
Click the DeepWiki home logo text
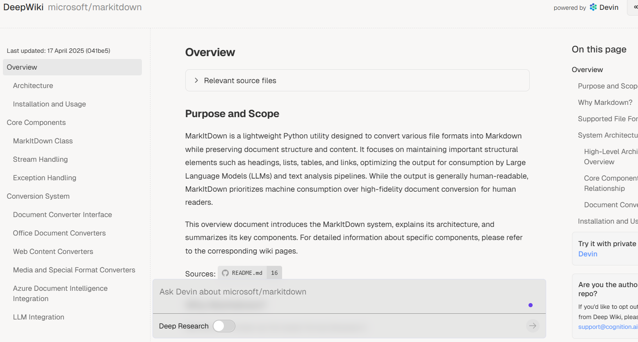23,7
